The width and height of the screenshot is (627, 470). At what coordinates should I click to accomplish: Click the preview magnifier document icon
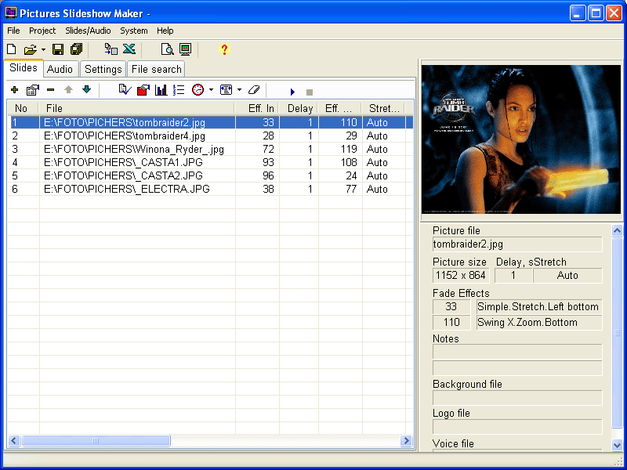(167, 49)
